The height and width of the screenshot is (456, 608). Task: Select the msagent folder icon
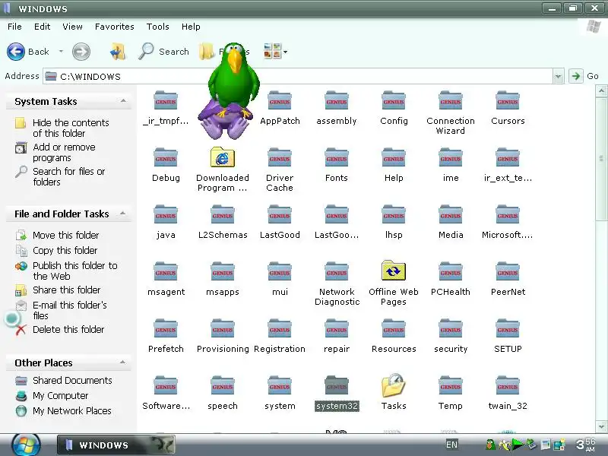(x=166, y=271)
